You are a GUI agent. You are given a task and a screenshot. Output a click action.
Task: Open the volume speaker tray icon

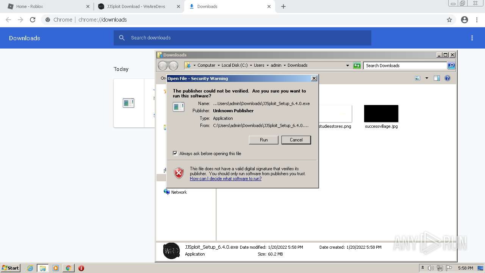click(431, 268)
